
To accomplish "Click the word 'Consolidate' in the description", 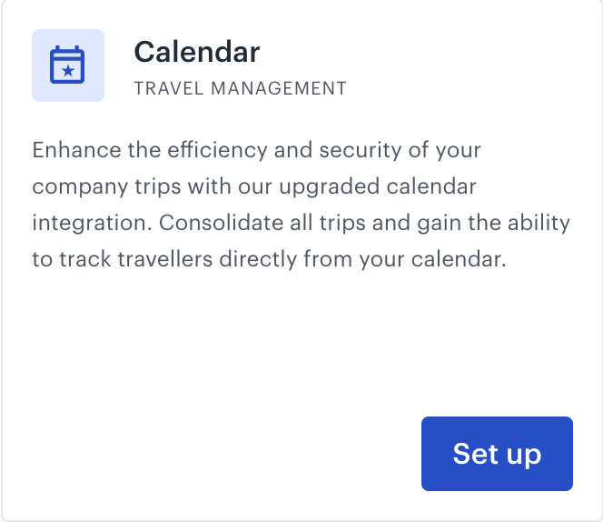I will [x=221, y=223].
